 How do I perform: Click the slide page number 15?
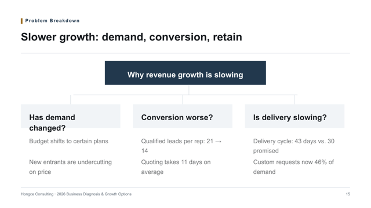pyautogui.click(x=348, y=194)
